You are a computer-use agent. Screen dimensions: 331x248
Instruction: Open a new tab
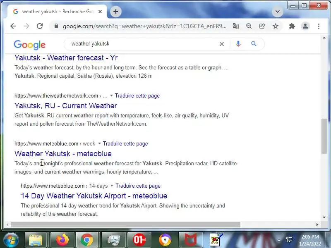(x=116, y=12)
